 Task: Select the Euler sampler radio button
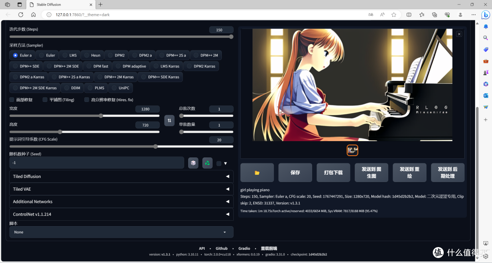[x=47, y=55]
